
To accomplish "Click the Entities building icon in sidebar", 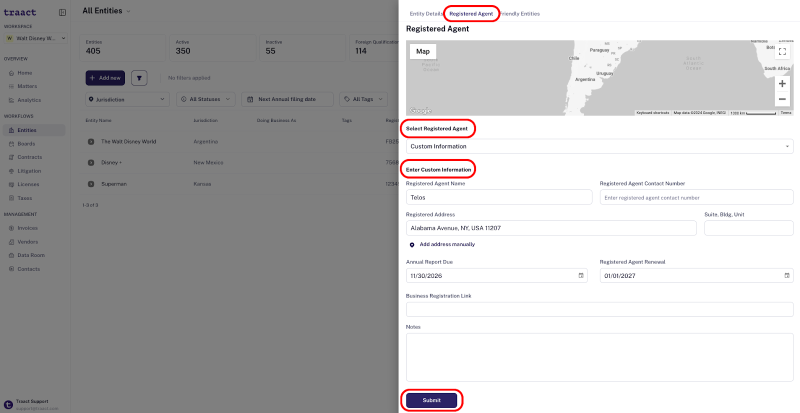I will [x=11, y=130].
